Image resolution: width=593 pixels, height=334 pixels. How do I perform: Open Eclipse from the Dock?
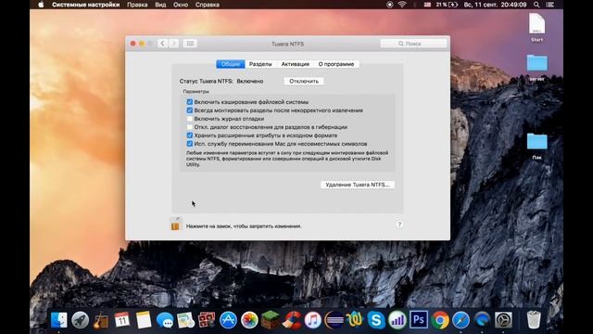tap(334, 320)
